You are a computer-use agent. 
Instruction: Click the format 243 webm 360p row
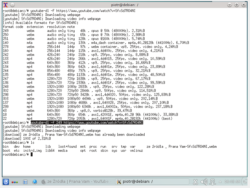coord(77,63)
